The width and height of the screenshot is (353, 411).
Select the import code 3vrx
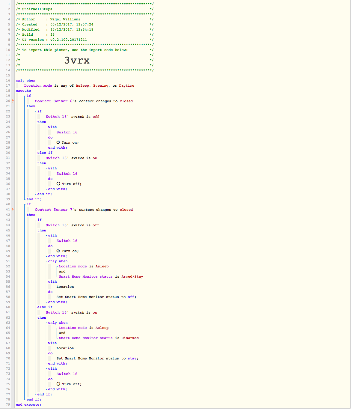(77, 60)
